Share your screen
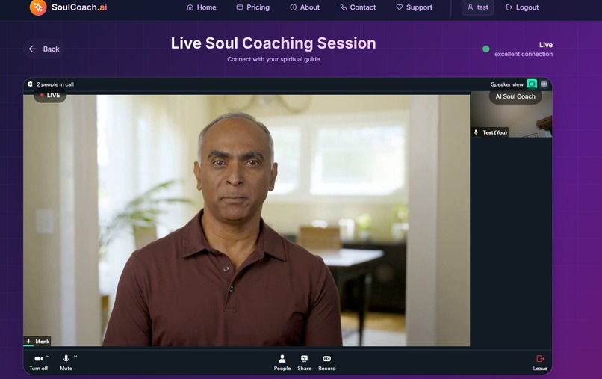 304,363
